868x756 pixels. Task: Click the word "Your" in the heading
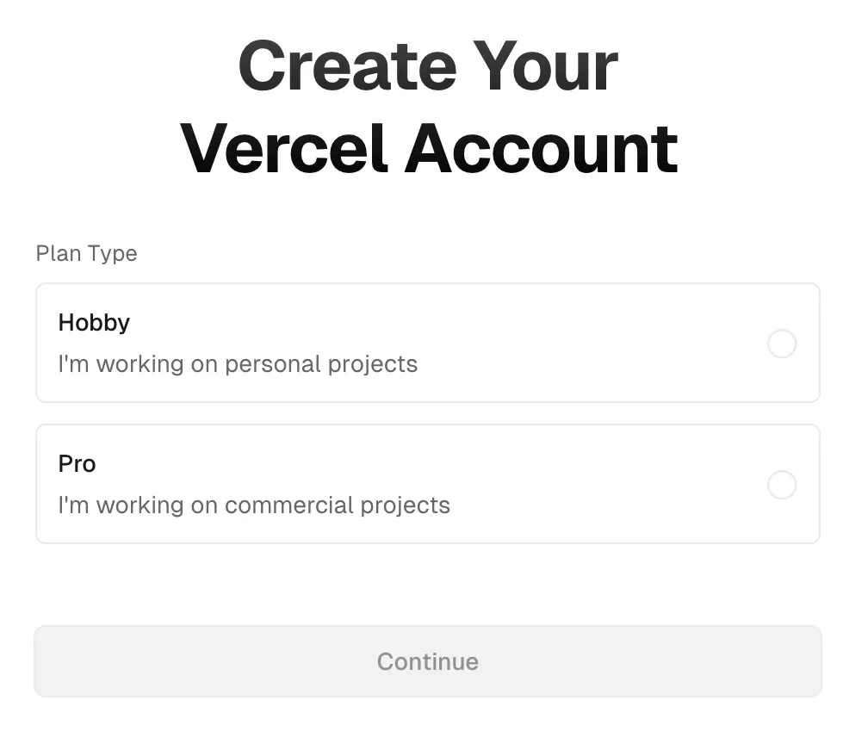545,66
